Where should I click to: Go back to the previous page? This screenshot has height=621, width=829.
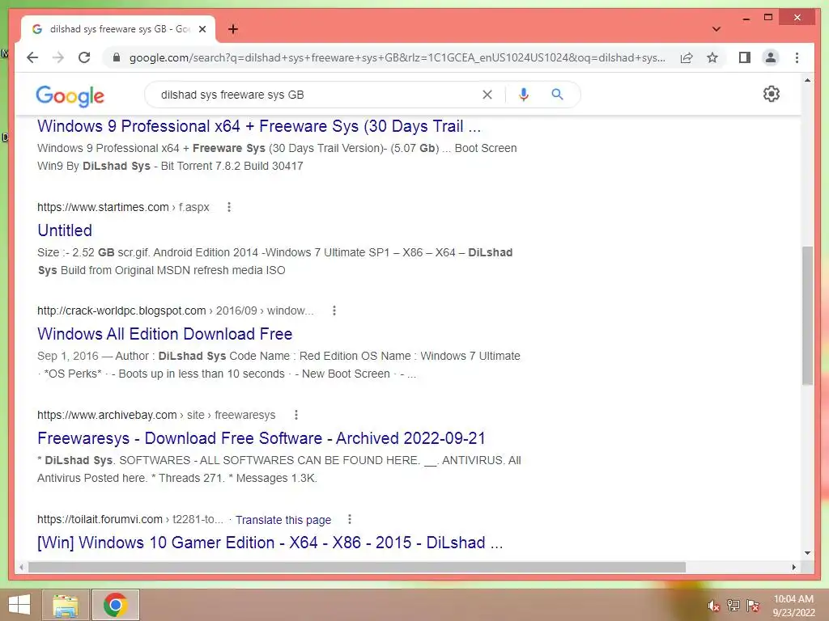32,57
